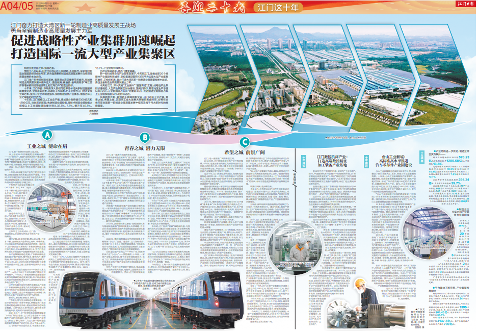This screenshot has width=478, height=331.
Task: Click the section heading 青春之城 潜力无限
Action: tap(145, 148)
